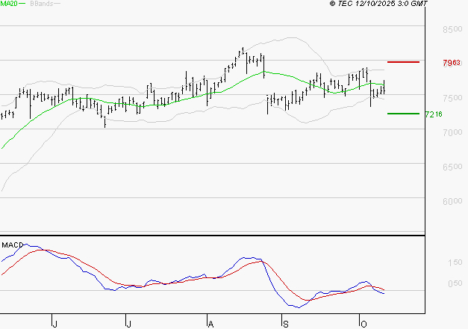Click the TEC 12/10/2025 copyright timestamp
The width and height of the screenshot is (468, 329).
378,4
